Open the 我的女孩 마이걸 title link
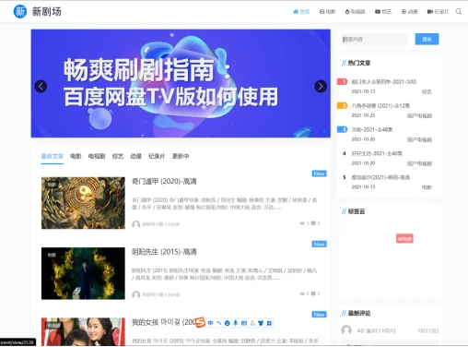 tap(164, 322)
